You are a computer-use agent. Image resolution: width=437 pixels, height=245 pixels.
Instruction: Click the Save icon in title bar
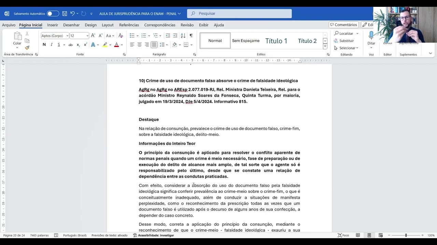[65, 14]
